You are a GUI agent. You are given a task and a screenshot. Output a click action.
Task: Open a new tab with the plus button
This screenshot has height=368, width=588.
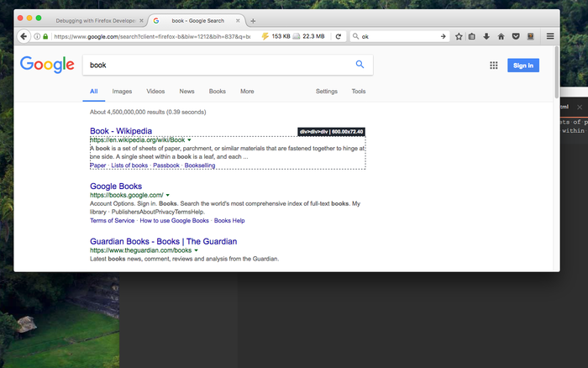point(253,21)
